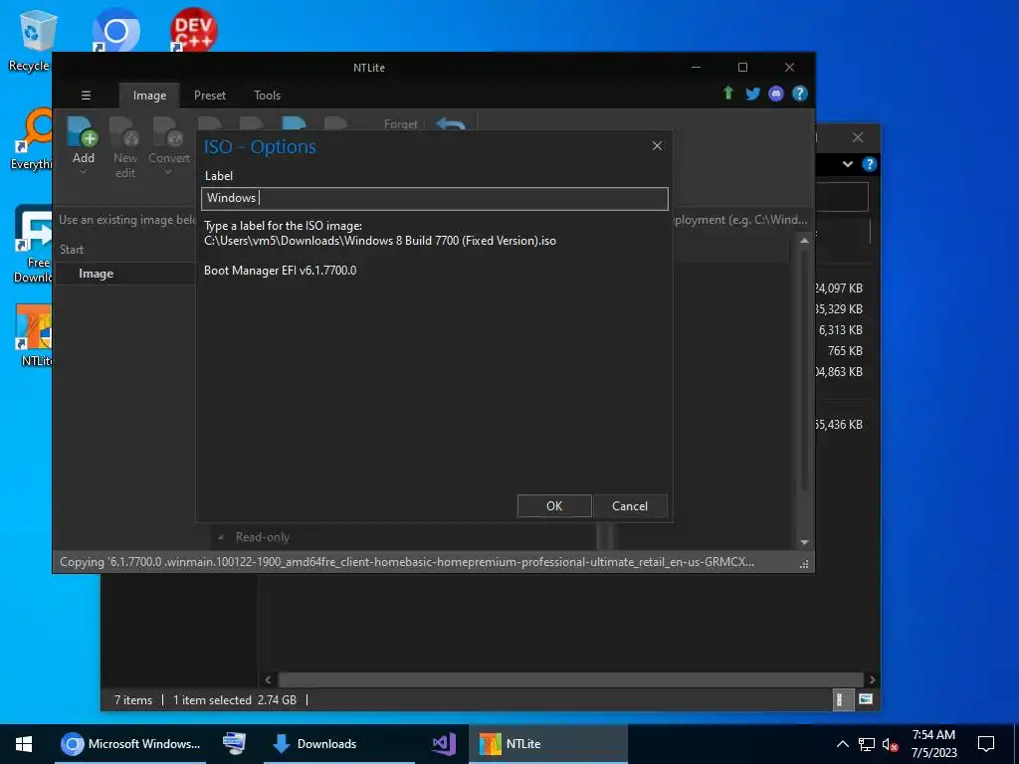The image size is (1019, 764).
Task: Click help icon in Downloads window
Action: click(869, 164)
